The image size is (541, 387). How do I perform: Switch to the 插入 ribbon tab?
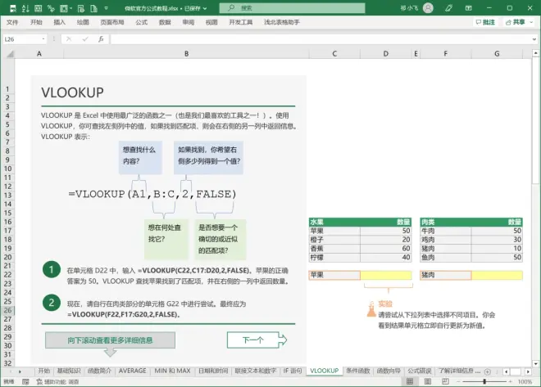coord(59,22)
